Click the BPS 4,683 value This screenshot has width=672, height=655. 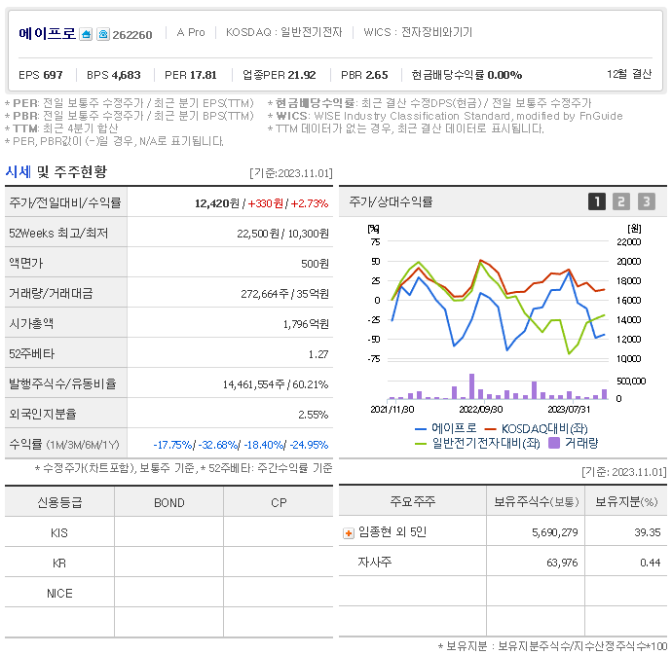tap(114, 75)
